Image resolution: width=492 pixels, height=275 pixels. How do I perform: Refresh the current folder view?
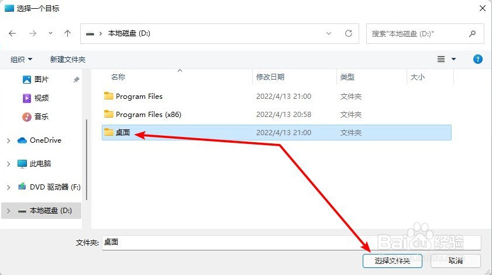click(x=349, y=33)
